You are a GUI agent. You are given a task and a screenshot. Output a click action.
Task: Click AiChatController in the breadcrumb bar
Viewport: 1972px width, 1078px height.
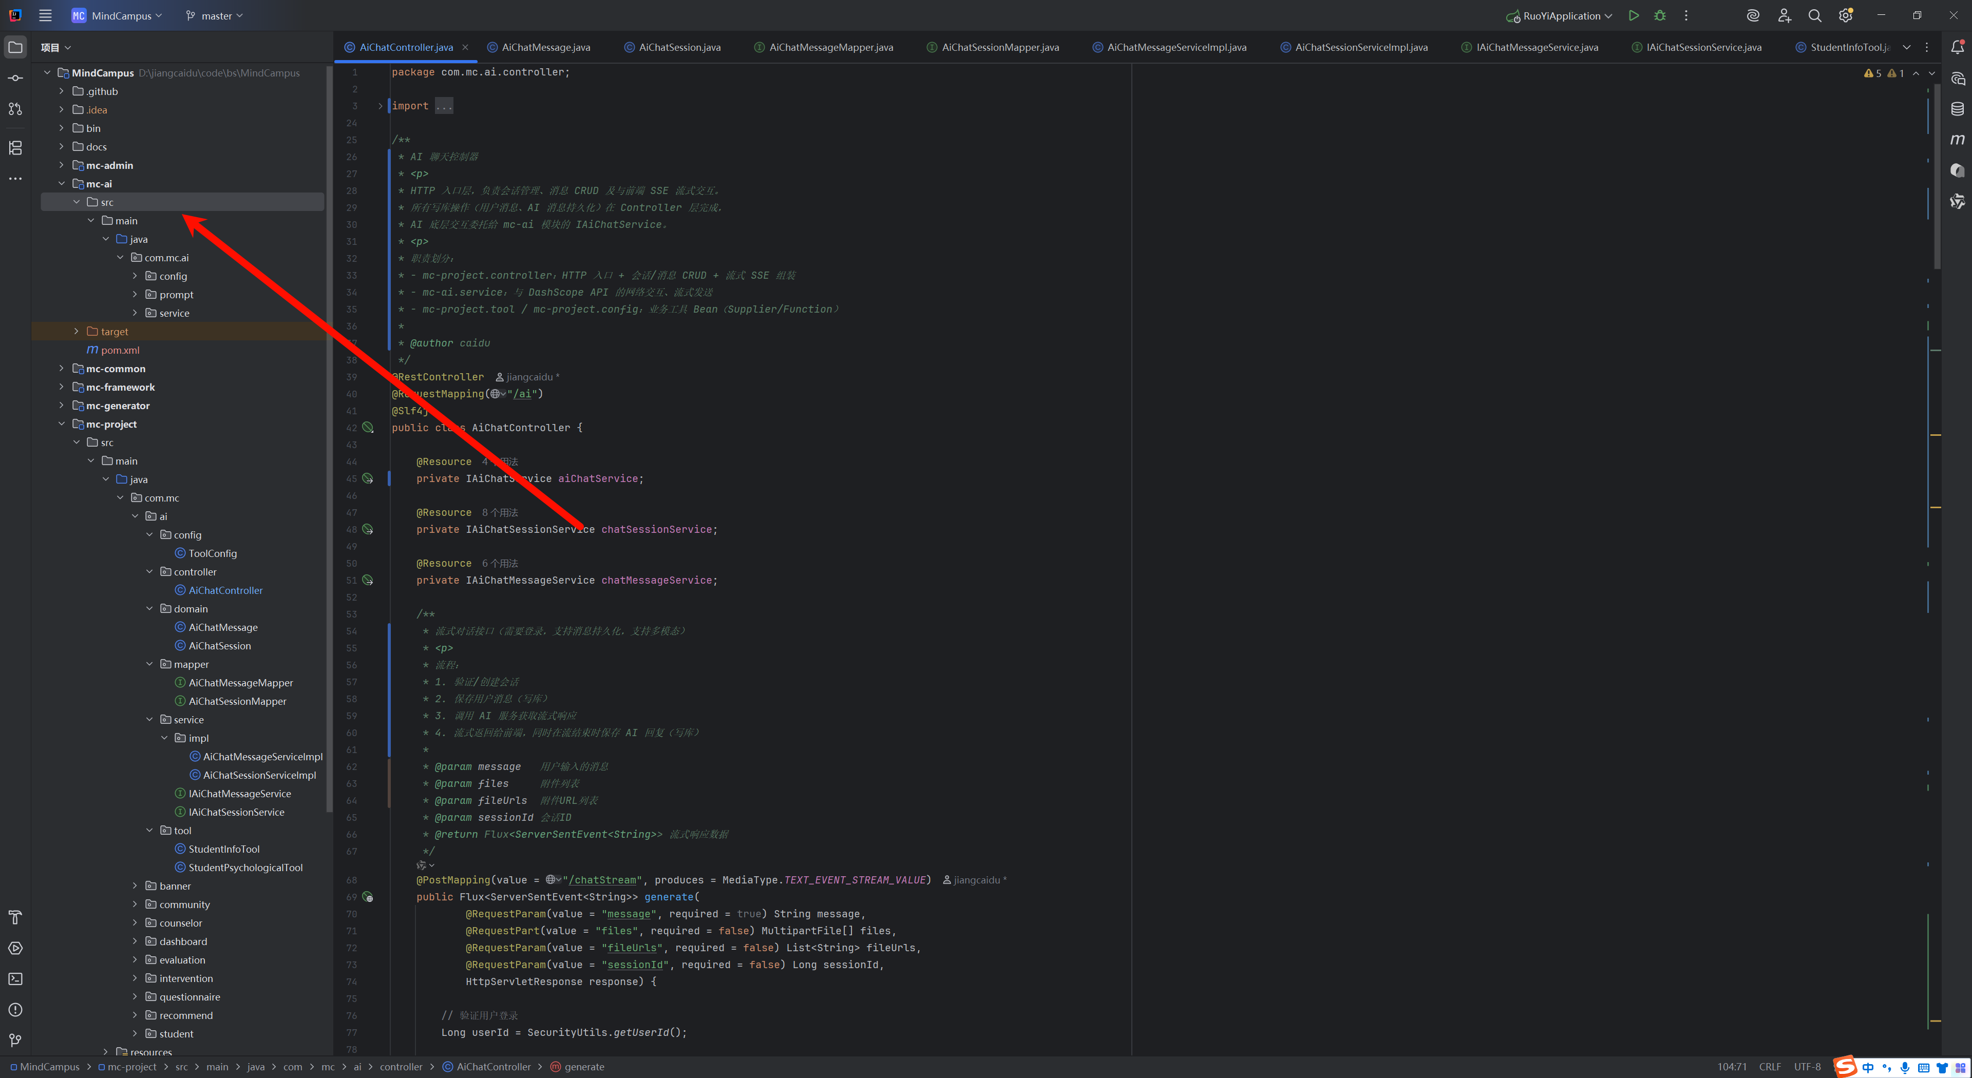[x=493, y=1067]
